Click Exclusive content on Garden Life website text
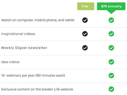Screen dimensions: 127x95 point(37,89)
